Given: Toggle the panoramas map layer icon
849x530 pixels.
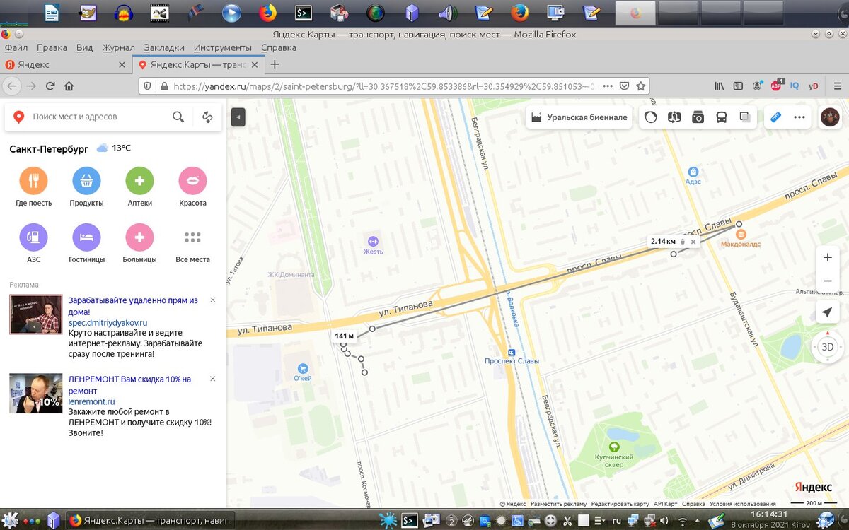Looking at the screenshot, I should coord(674,117).
